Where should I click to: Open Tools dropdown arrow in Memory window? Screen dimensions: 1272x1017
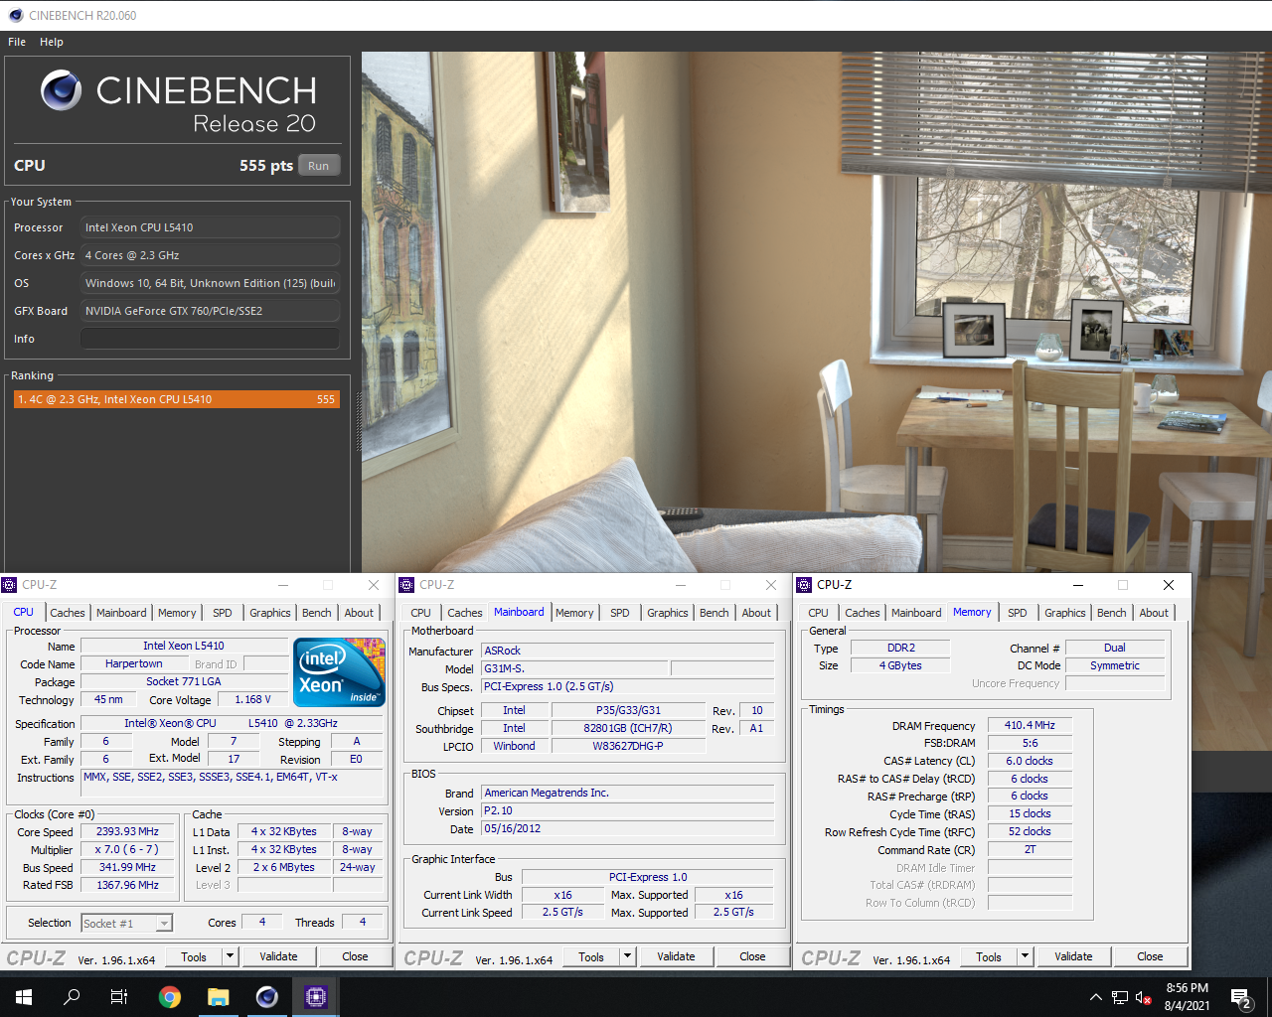[1026, 957]
